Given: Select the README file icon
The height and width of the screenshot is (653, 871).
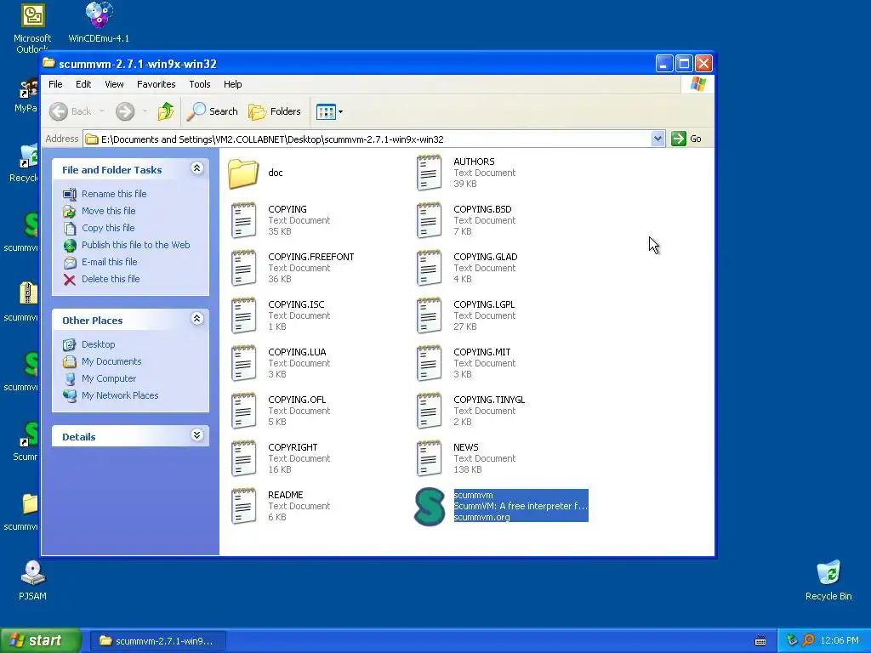Looking at the screenshot, I should [x=243, y=507].
